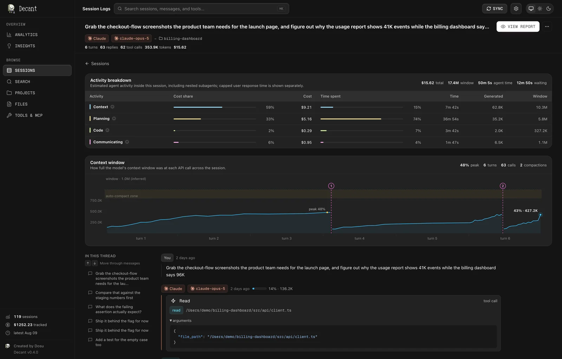
Task: Click info icon next to Communicating activity
Action: 127,142
